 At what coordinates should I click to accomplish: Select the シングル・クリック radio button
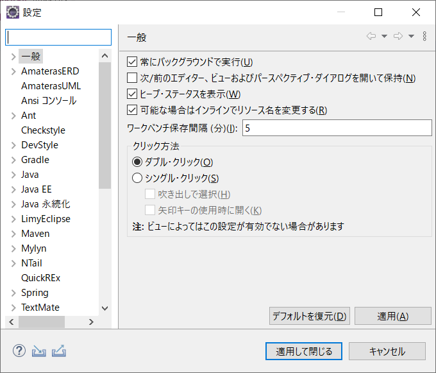pyautogui.click(x=137, y=178)
